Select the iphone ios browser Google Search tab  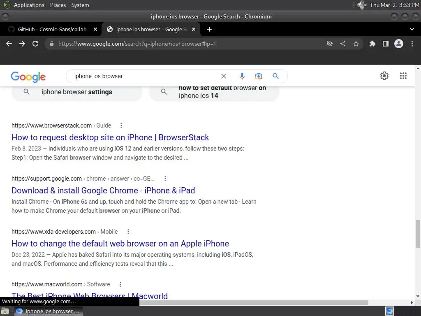coord(151,29)
